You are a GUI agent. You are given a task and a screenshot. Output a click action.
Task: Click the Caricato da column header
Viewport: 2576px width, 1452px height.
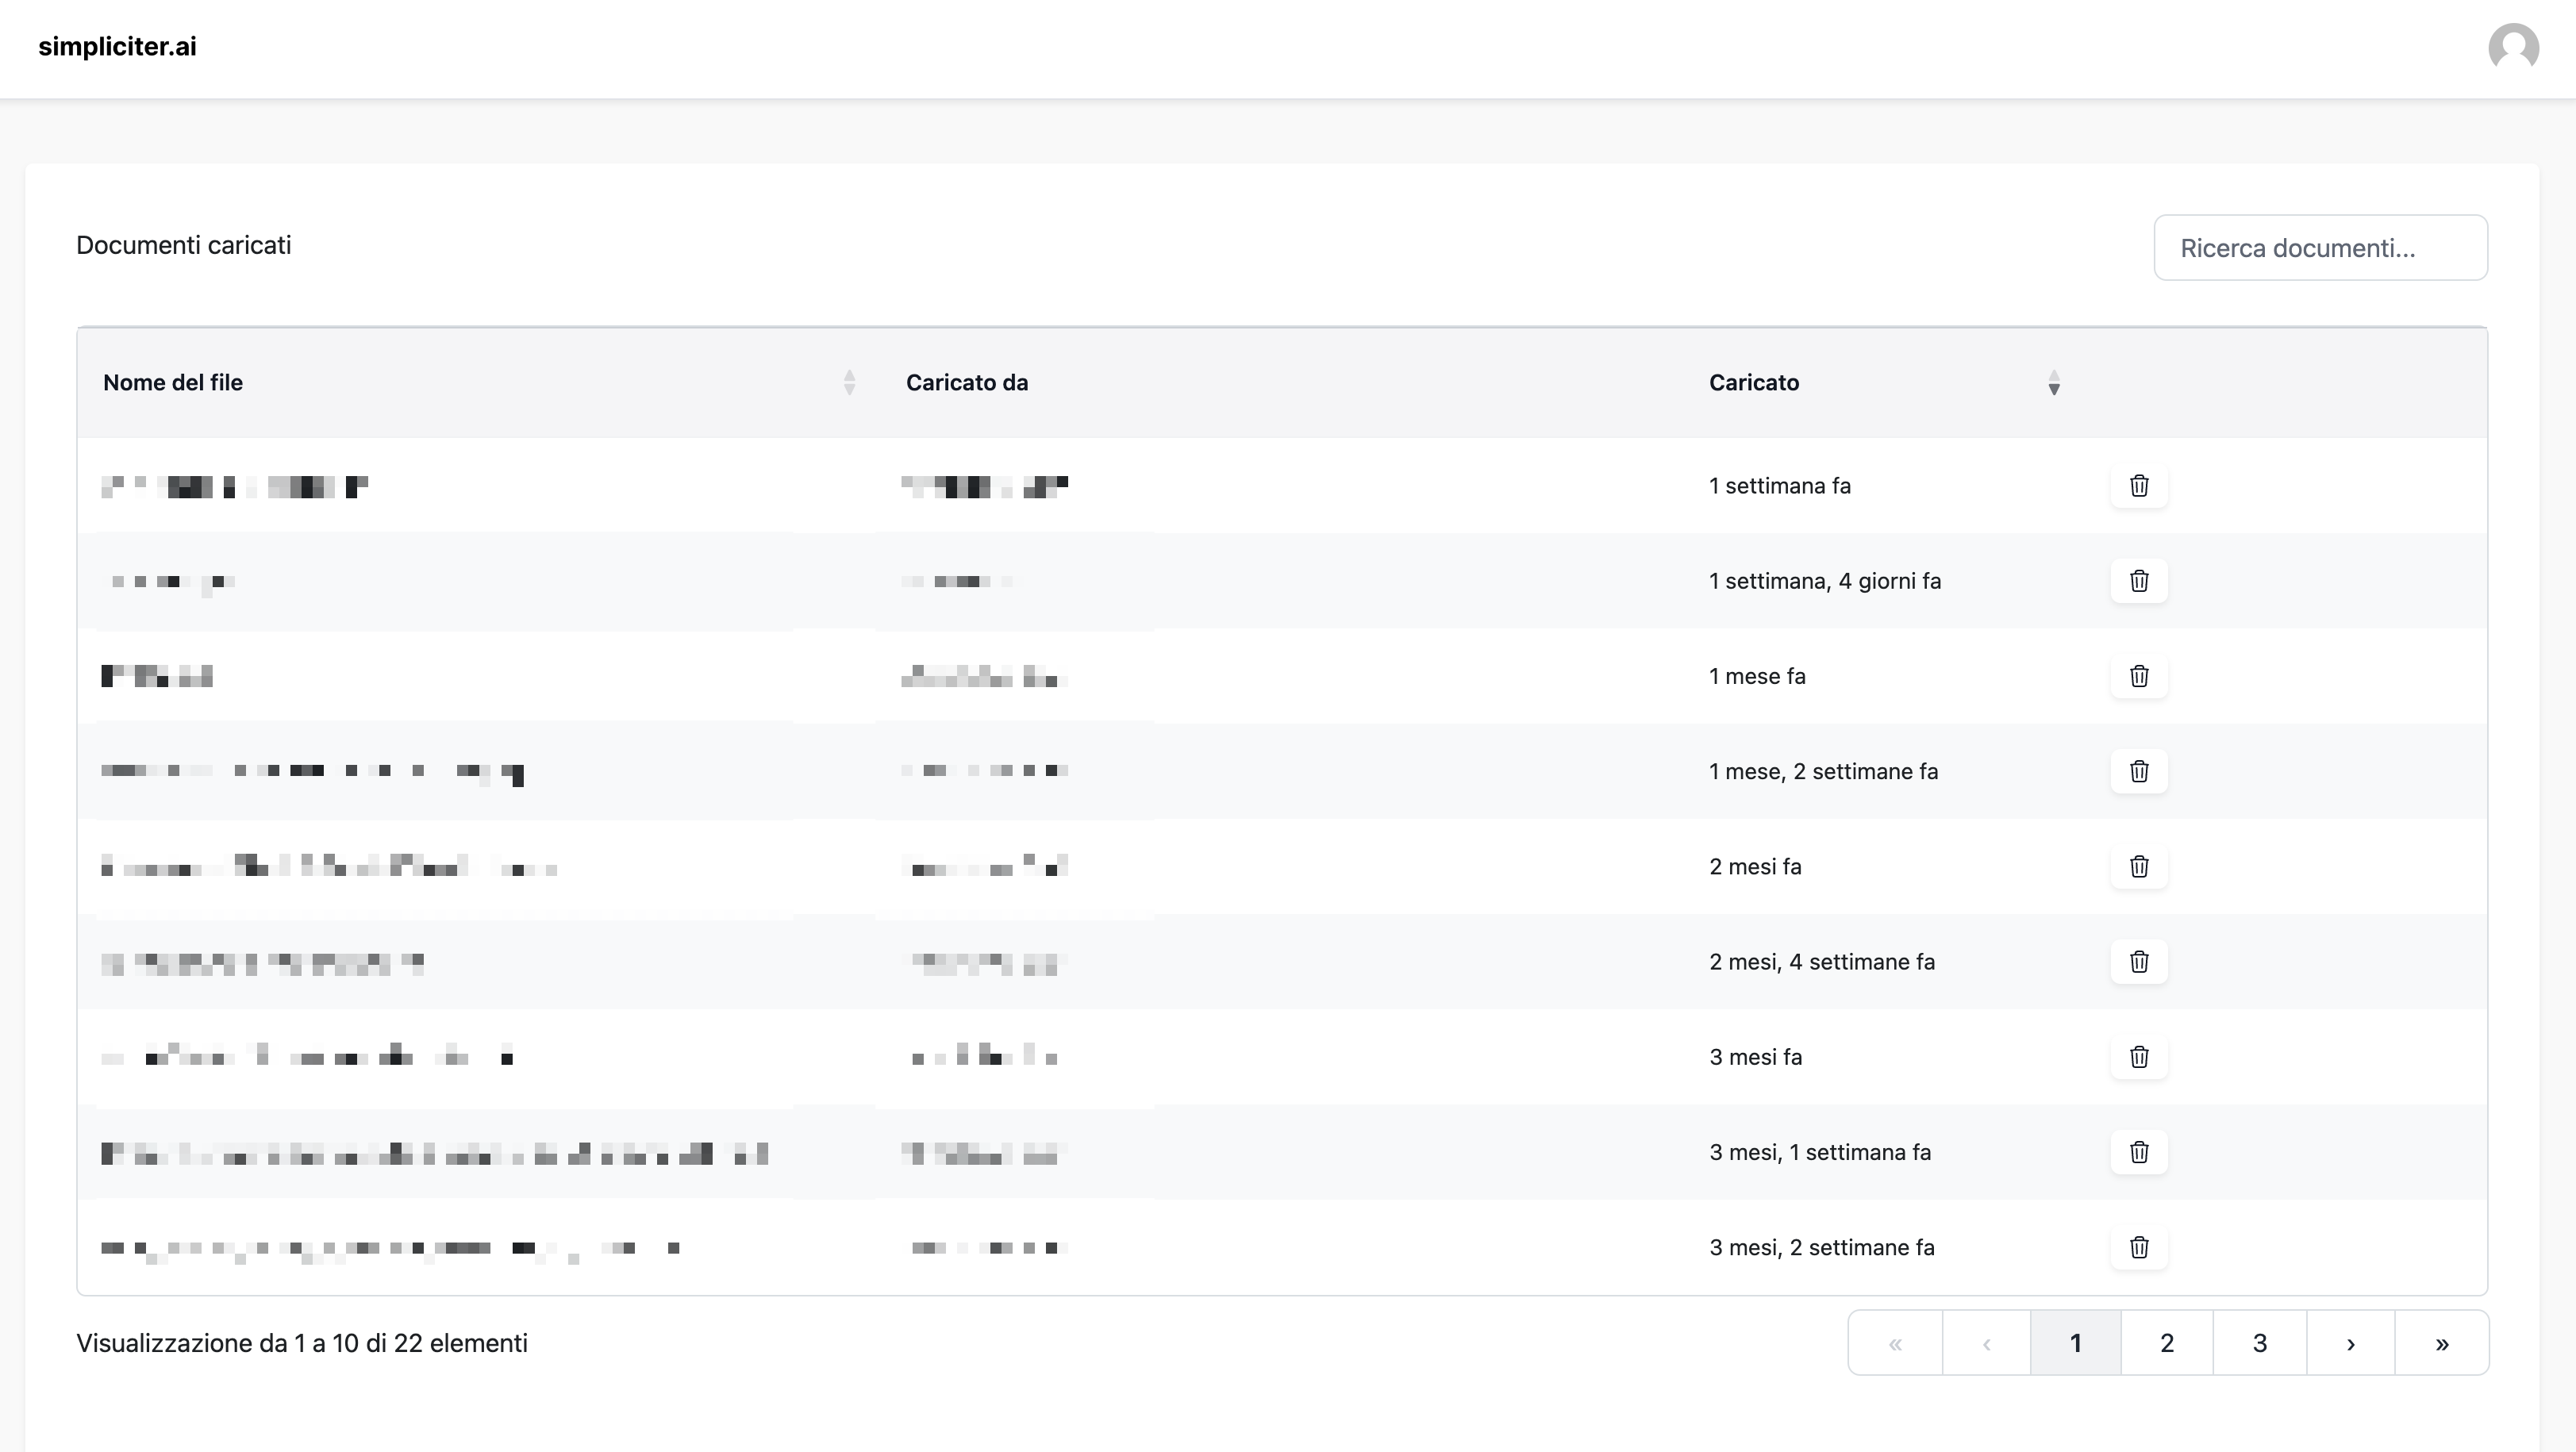click(x=966, y=383)
